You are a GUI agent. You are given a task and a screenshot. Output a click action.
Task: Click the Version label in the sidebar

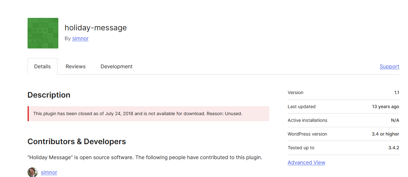pyautogui.click(x=296, y=93)
